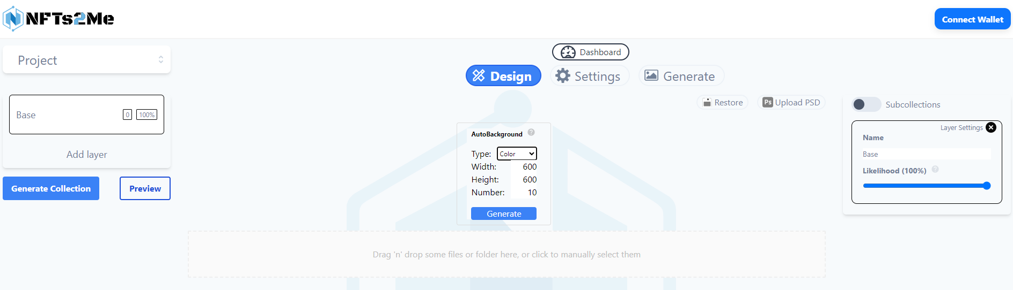This screenshot has height=290, width=1013.
Task: Click the layer Name input field
Action: [x=926, y=154]
